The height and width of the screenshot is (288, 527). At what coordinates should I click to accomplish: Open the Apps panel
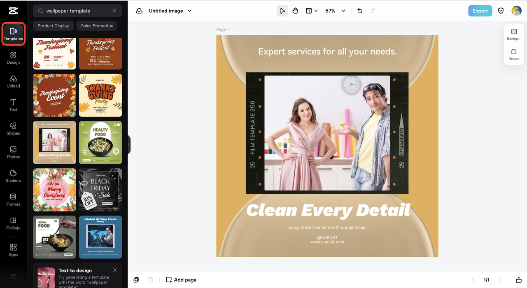(x=13, y=250)
